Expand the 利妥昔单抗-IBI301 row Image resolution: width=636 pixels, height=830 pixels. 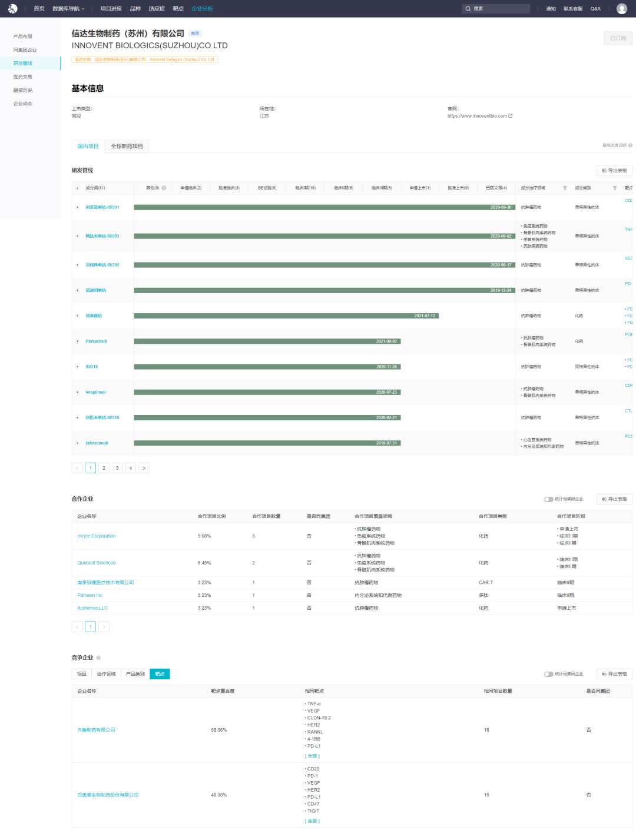(x=77, y=207)
